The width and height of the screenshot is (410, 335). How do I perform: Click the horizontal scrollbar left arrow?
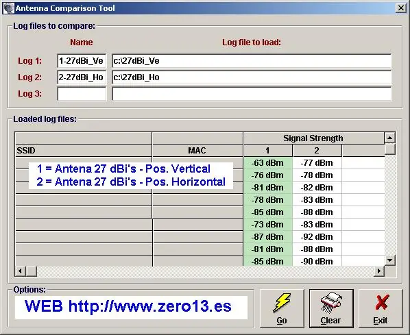20,271
